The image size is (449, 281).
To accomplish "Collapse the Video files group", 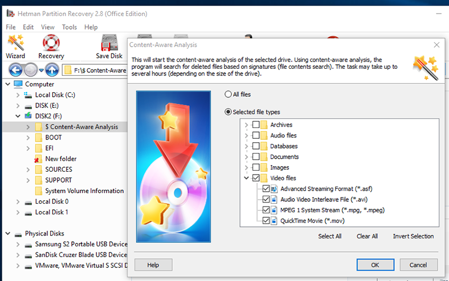I will click(x=246, y=178).
